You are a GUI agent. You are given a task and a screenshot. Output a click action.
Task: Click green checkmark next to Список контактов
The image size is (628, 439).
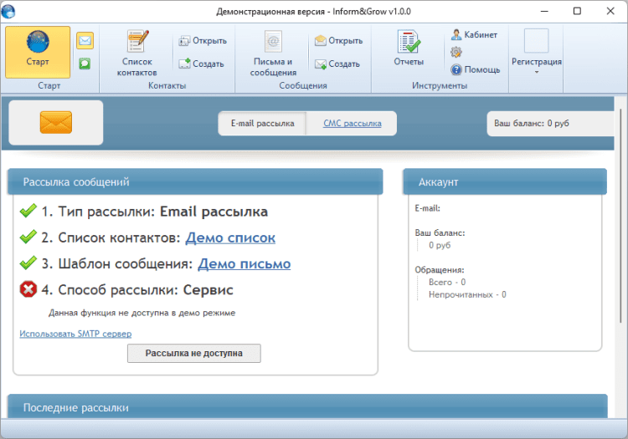click(x=28, y=237)
